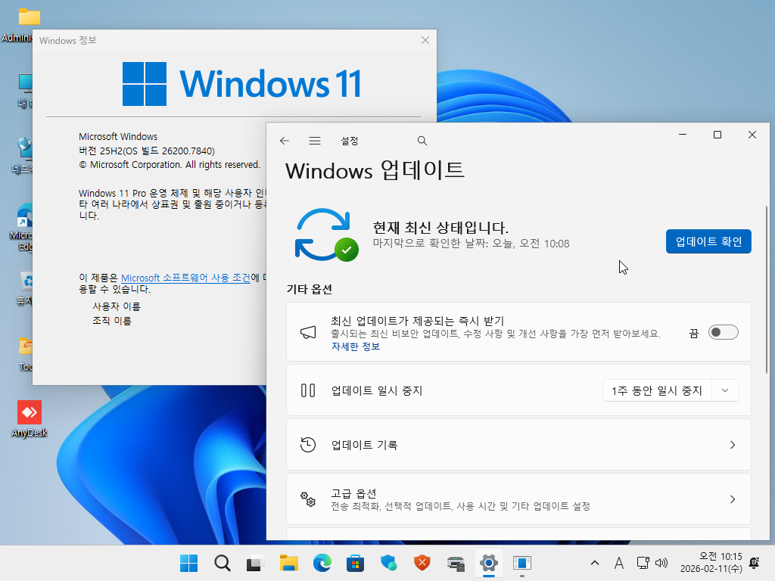Click the 현재 최신 상태입니다. status text
This screenshot has height=581, width=775.
click(440, 227)
